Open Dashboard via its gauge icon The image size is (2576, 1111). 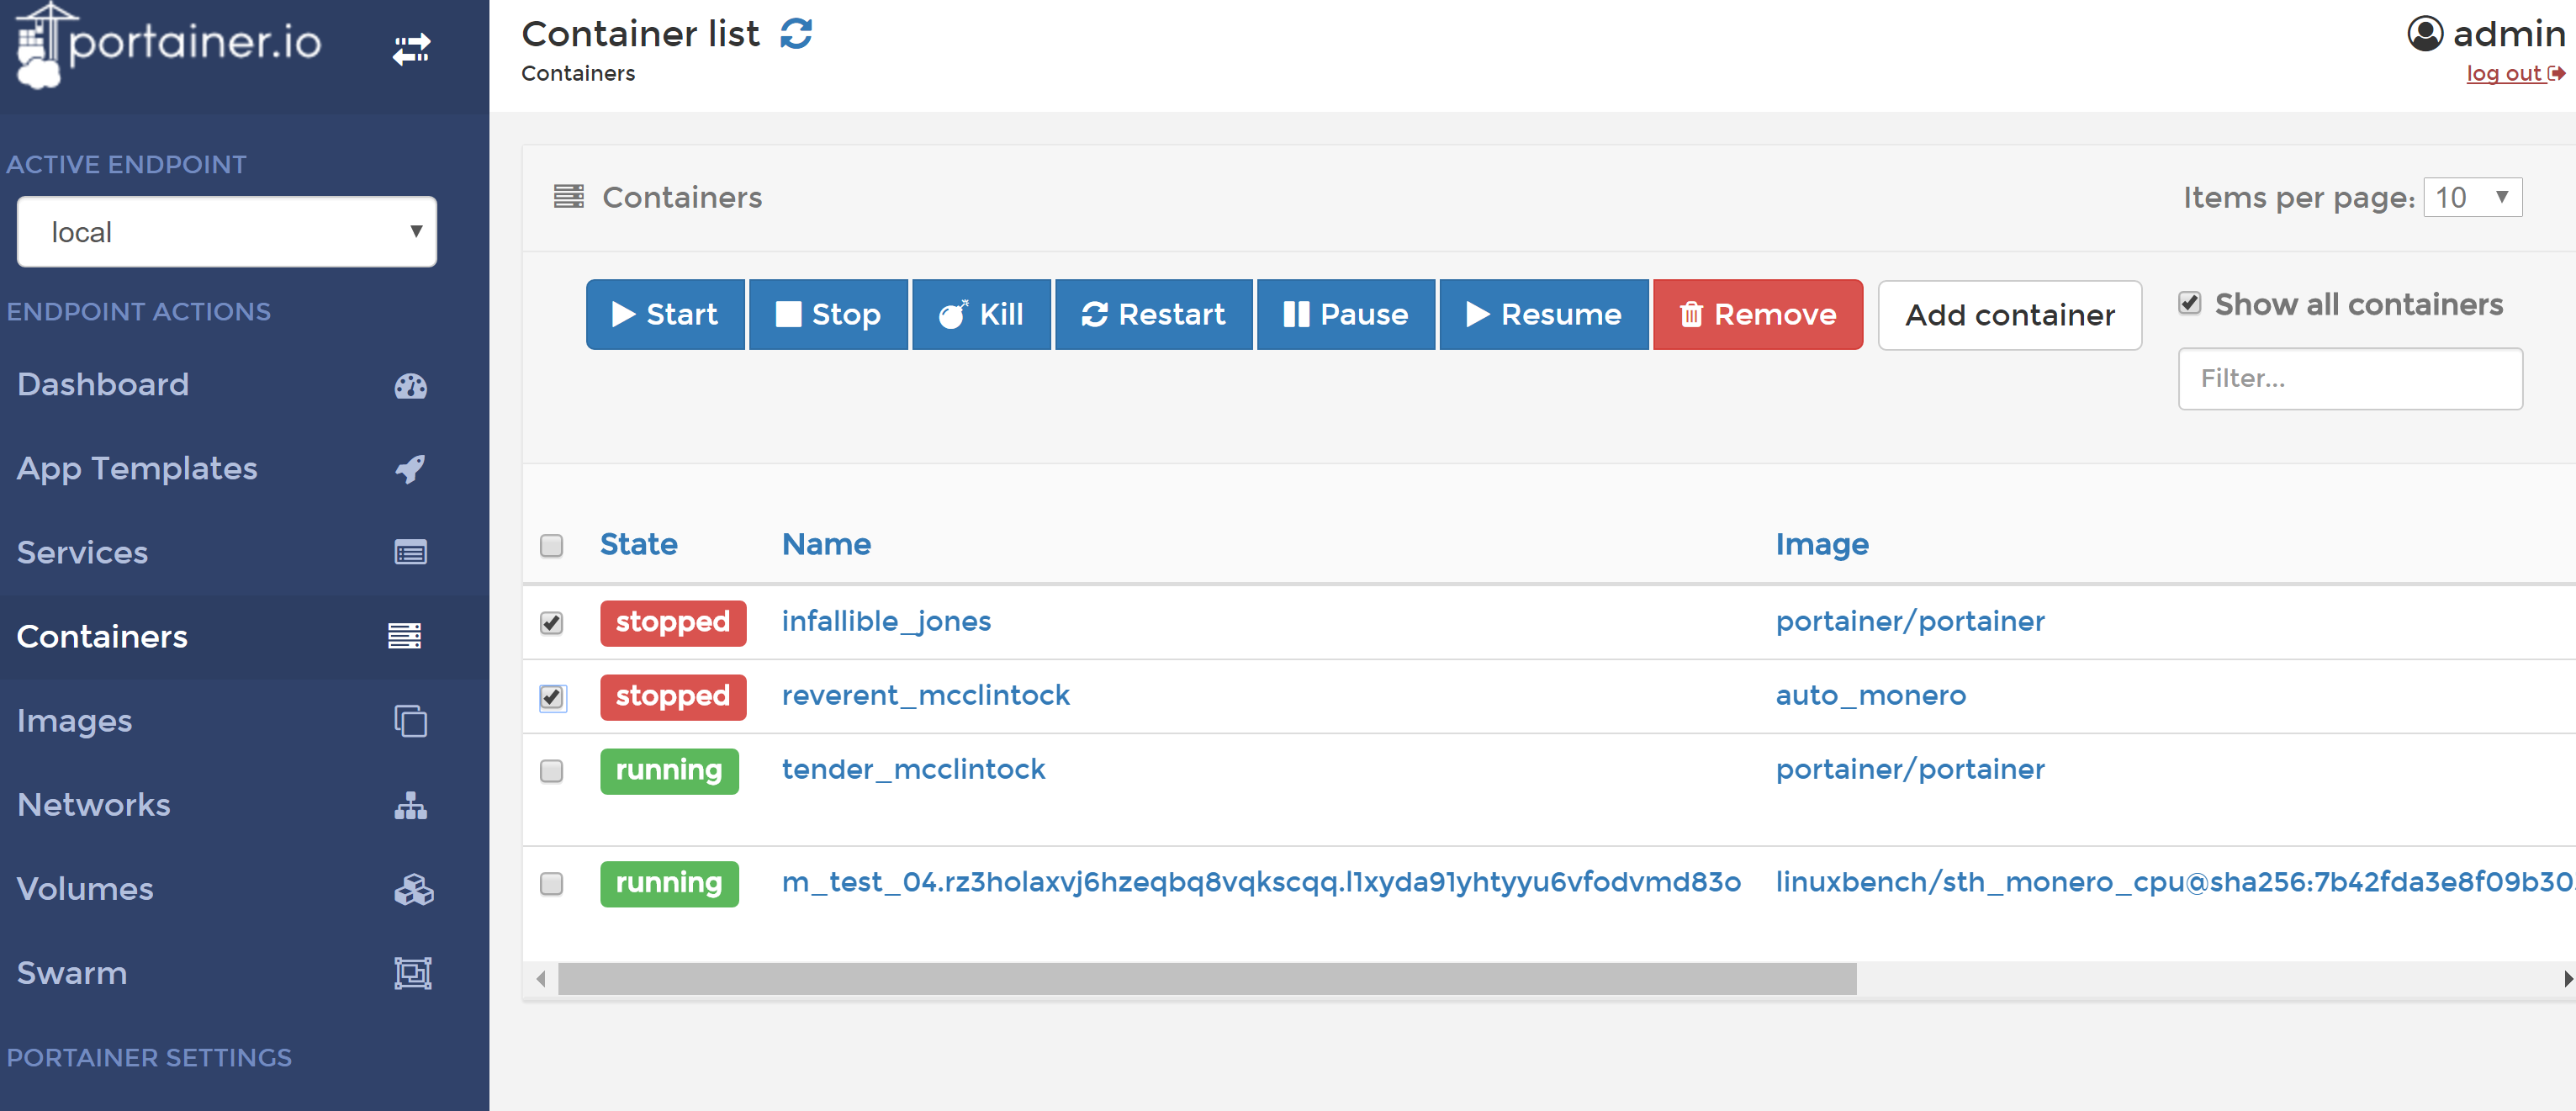click(x=410, y=386)
